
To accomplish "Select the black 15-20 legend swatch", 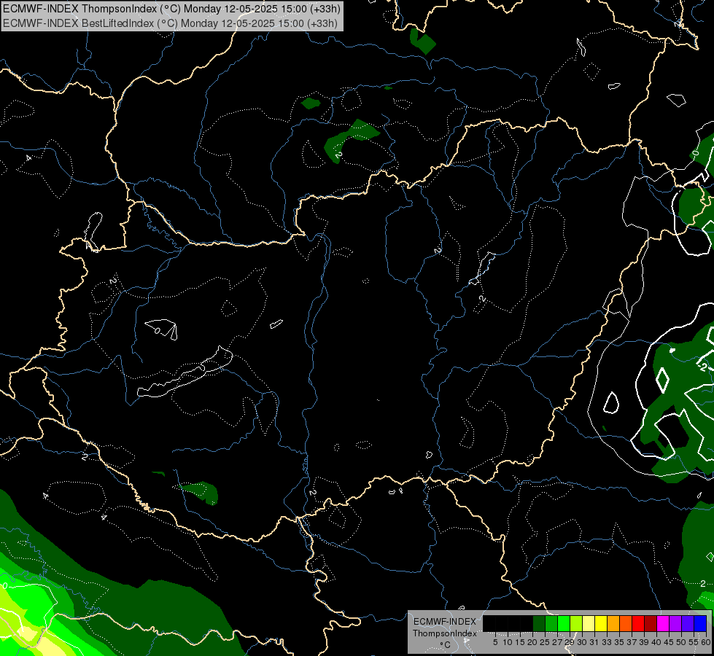I will (527, 623).
